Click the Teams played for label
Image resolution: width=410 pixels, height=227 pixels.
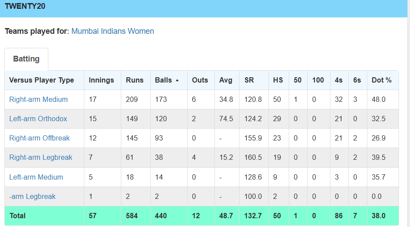click(x=37, y=31)
